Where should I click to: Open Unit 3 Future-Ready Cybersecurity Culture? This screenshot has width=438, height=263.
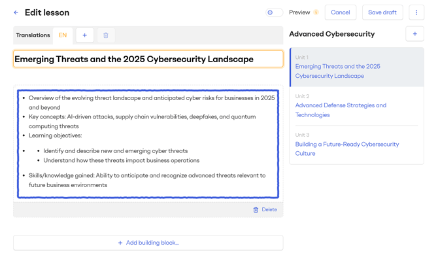pyautogui.click(x=346, y=149)
